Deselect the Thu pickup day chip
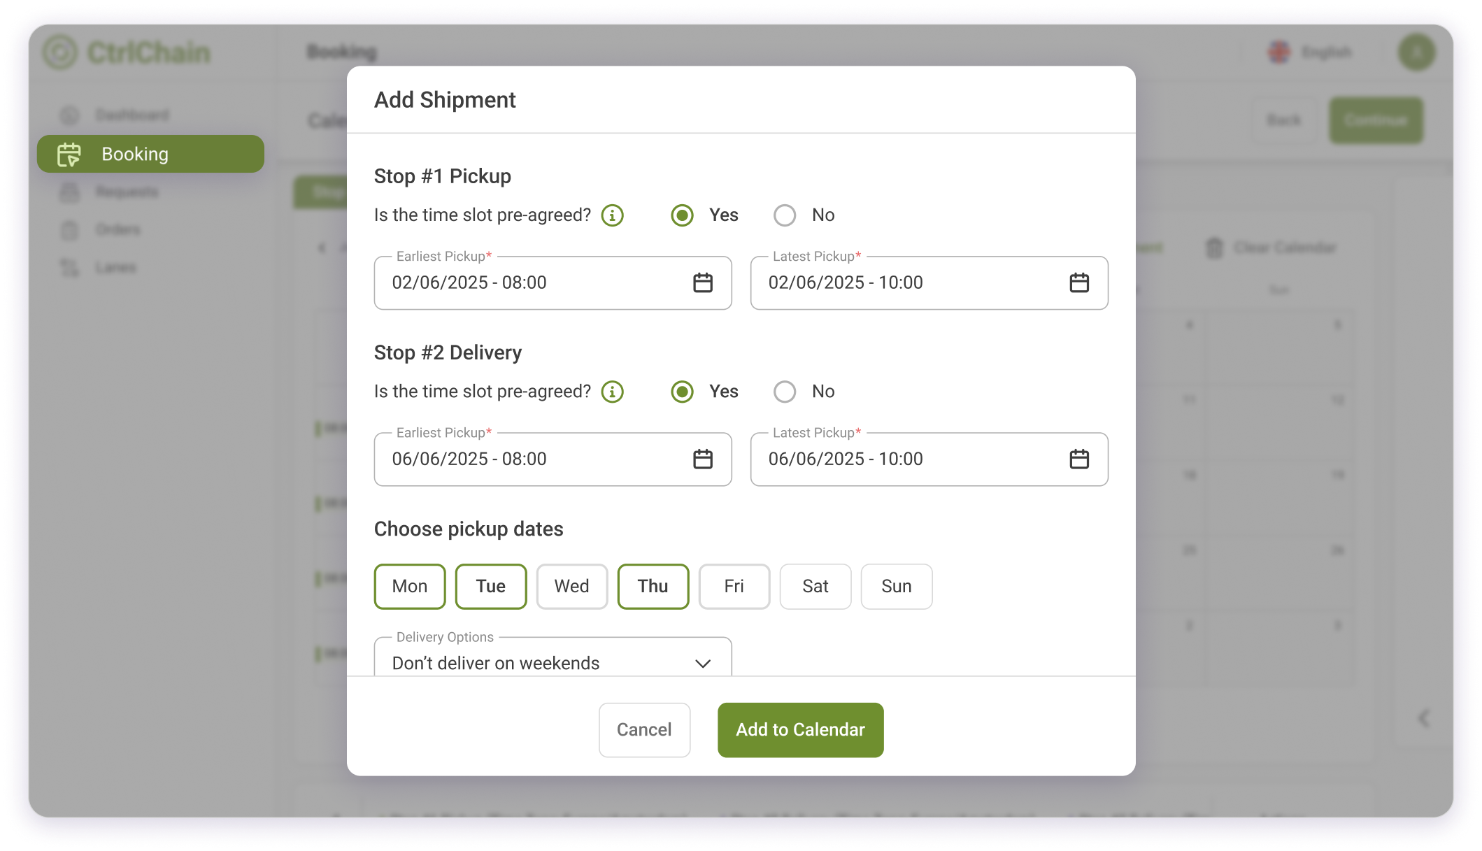 point(653,586)
